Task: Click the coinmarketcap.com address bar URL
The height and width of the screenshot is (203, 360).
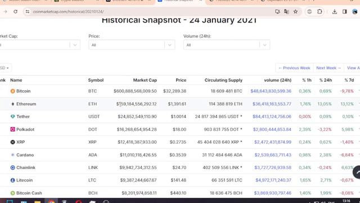Action: 68,11
